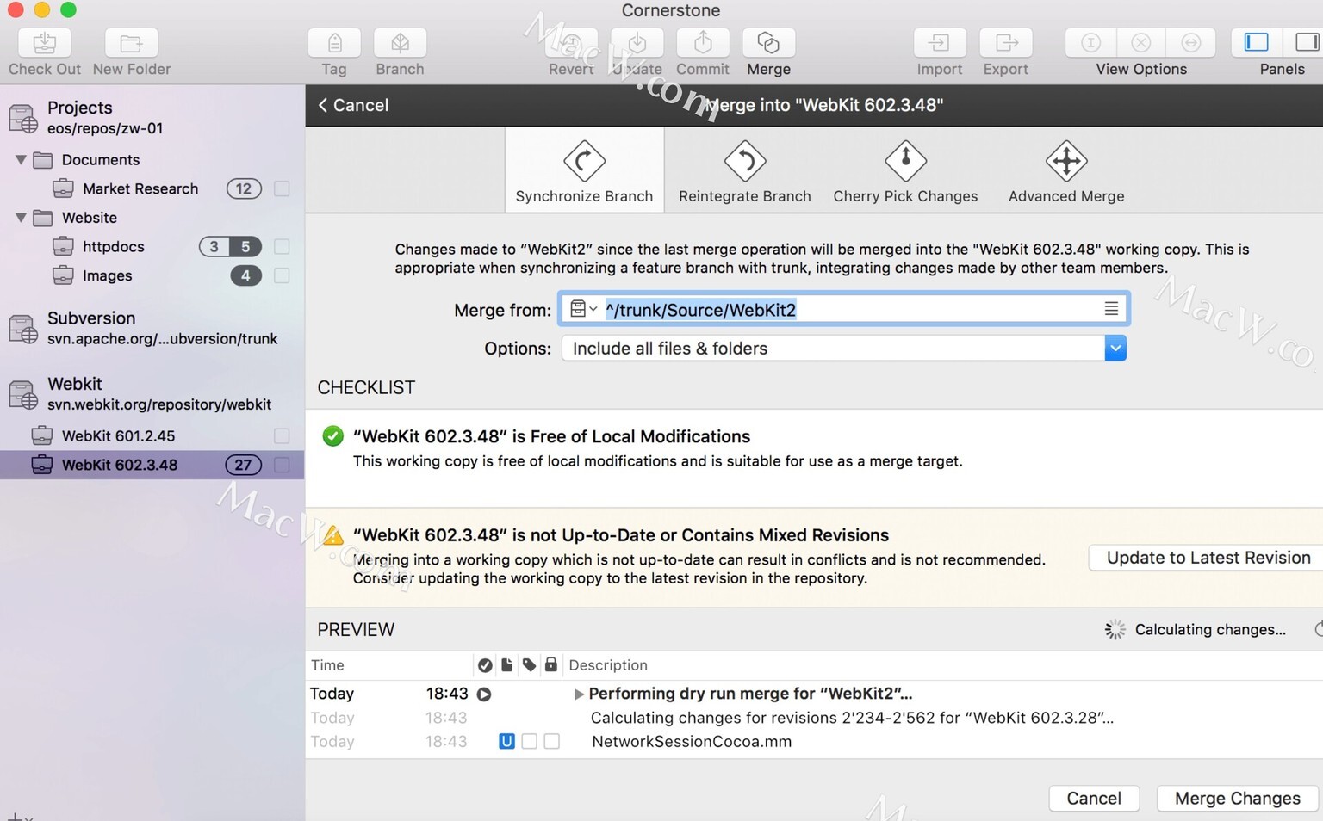Click the Import toolbar icon
Screen dimensions: 1323x821
939,42
